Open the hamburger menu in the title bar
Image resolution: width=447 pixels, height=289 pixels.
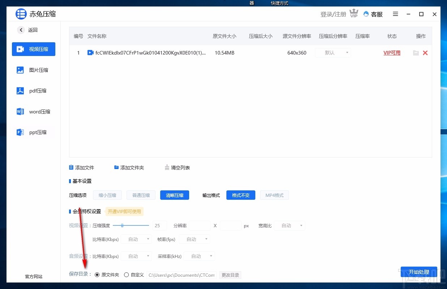(395, 14)
